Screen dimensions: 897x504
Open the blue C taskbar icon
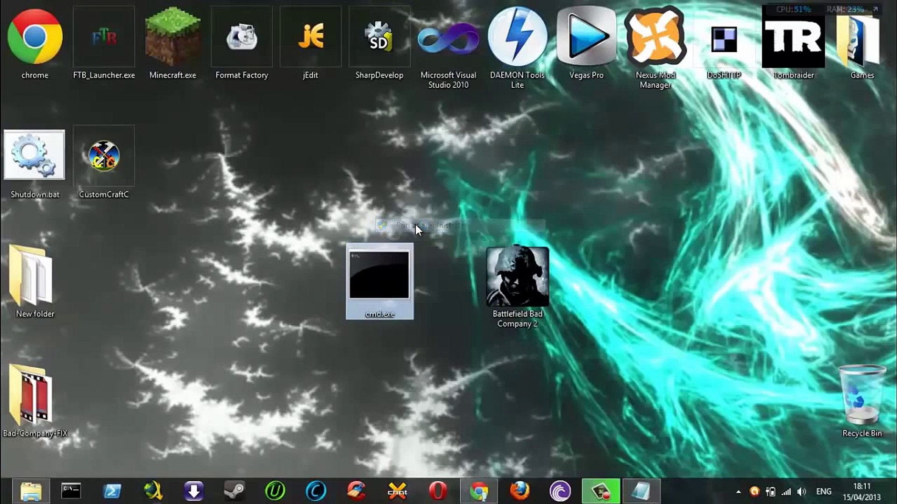coord(316,491)
